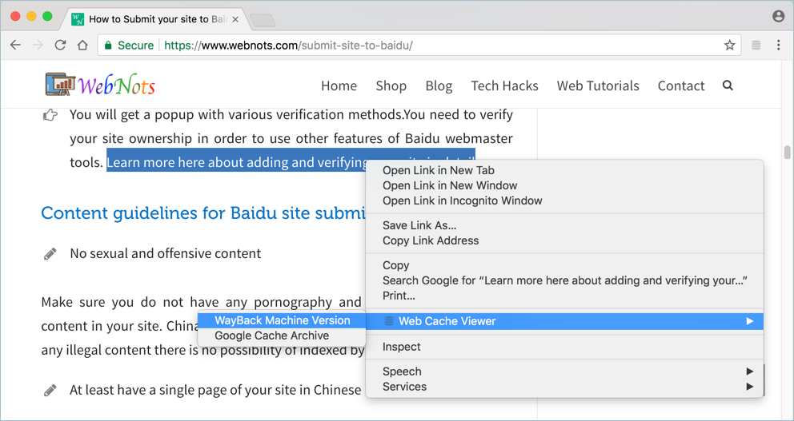Choose Copy Link Address
This screenshot has height=421, width=794.
point(430,240)
